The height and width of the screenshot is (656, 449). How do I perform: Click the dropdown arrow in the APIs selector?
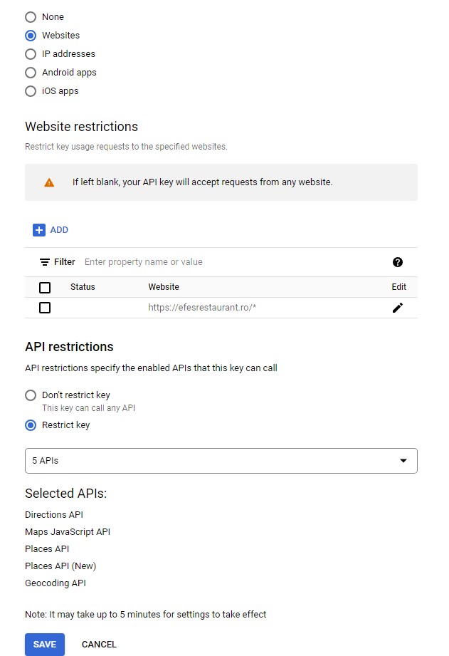pyautogui.click(x=403, y=461)
